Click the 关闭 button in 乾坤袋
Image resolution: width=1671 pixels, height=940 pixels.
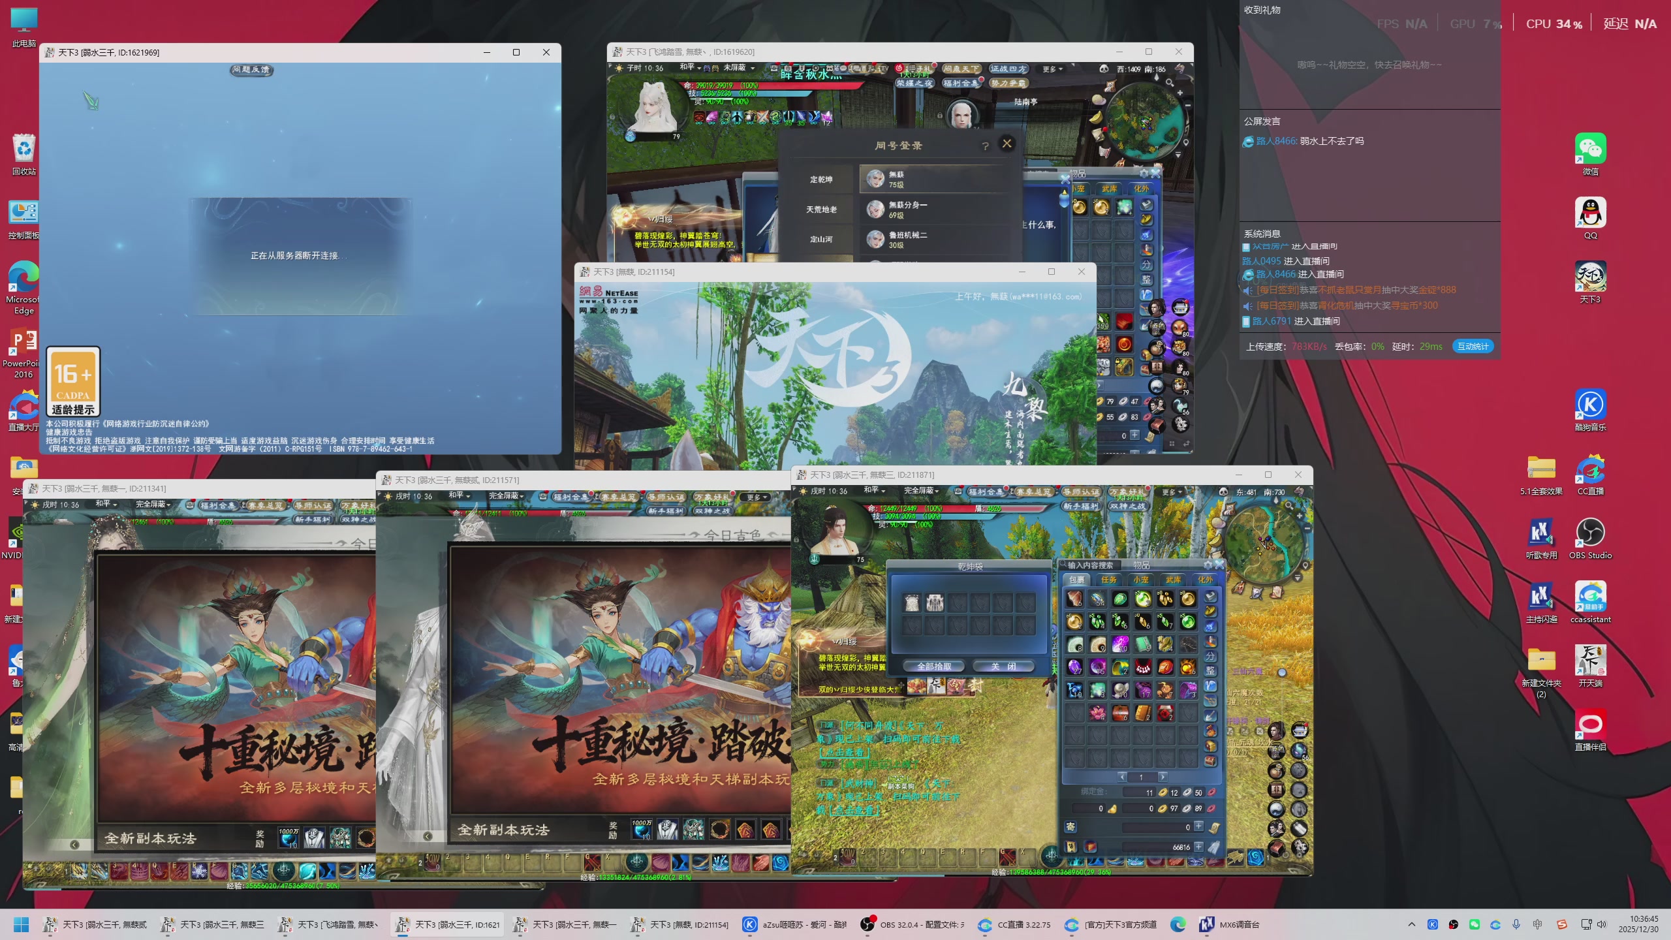pyautogui.click(x=1003, y=666)
